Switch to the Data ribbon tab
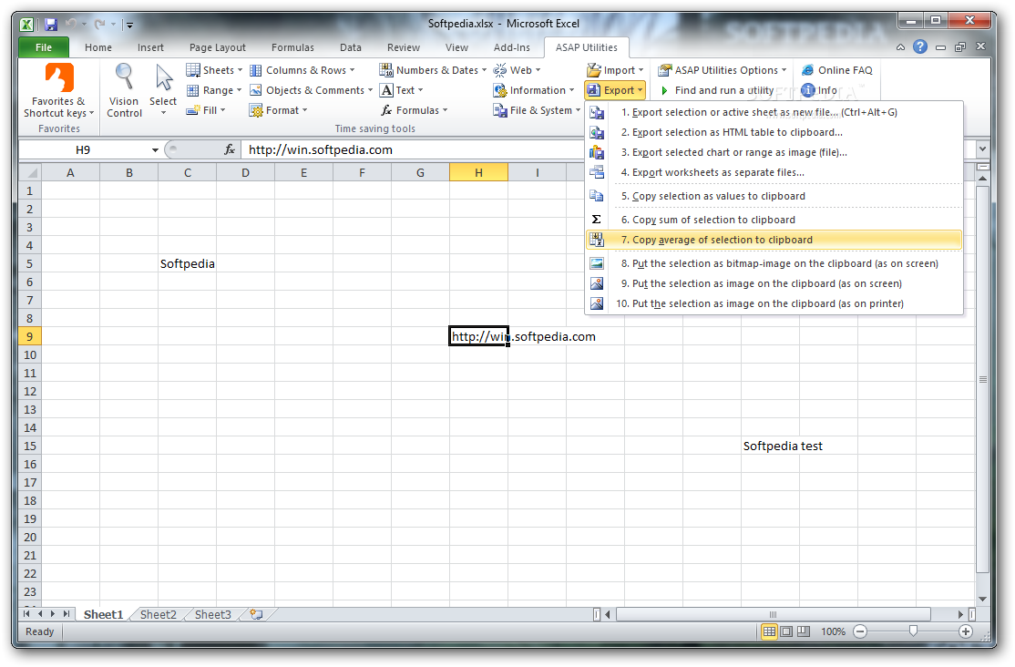Viewport: 1015px width, 667px height. [350, 47]
